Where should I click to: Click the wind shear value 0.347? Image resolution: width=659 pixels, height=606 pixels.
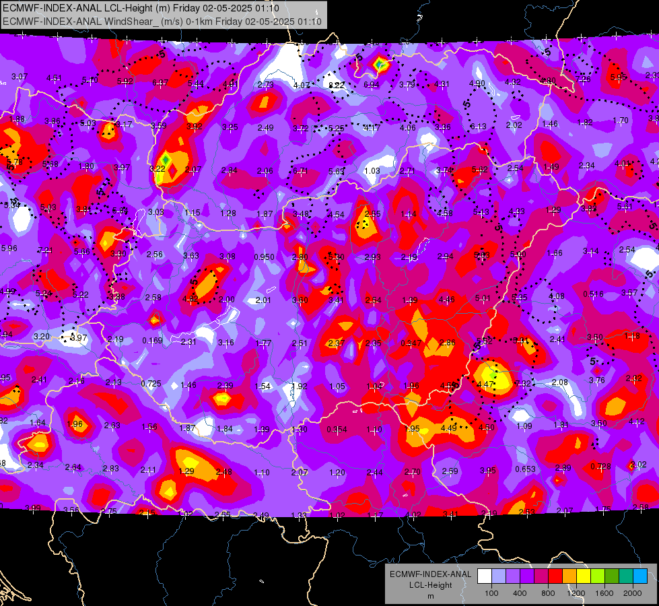tap(411, 343)
